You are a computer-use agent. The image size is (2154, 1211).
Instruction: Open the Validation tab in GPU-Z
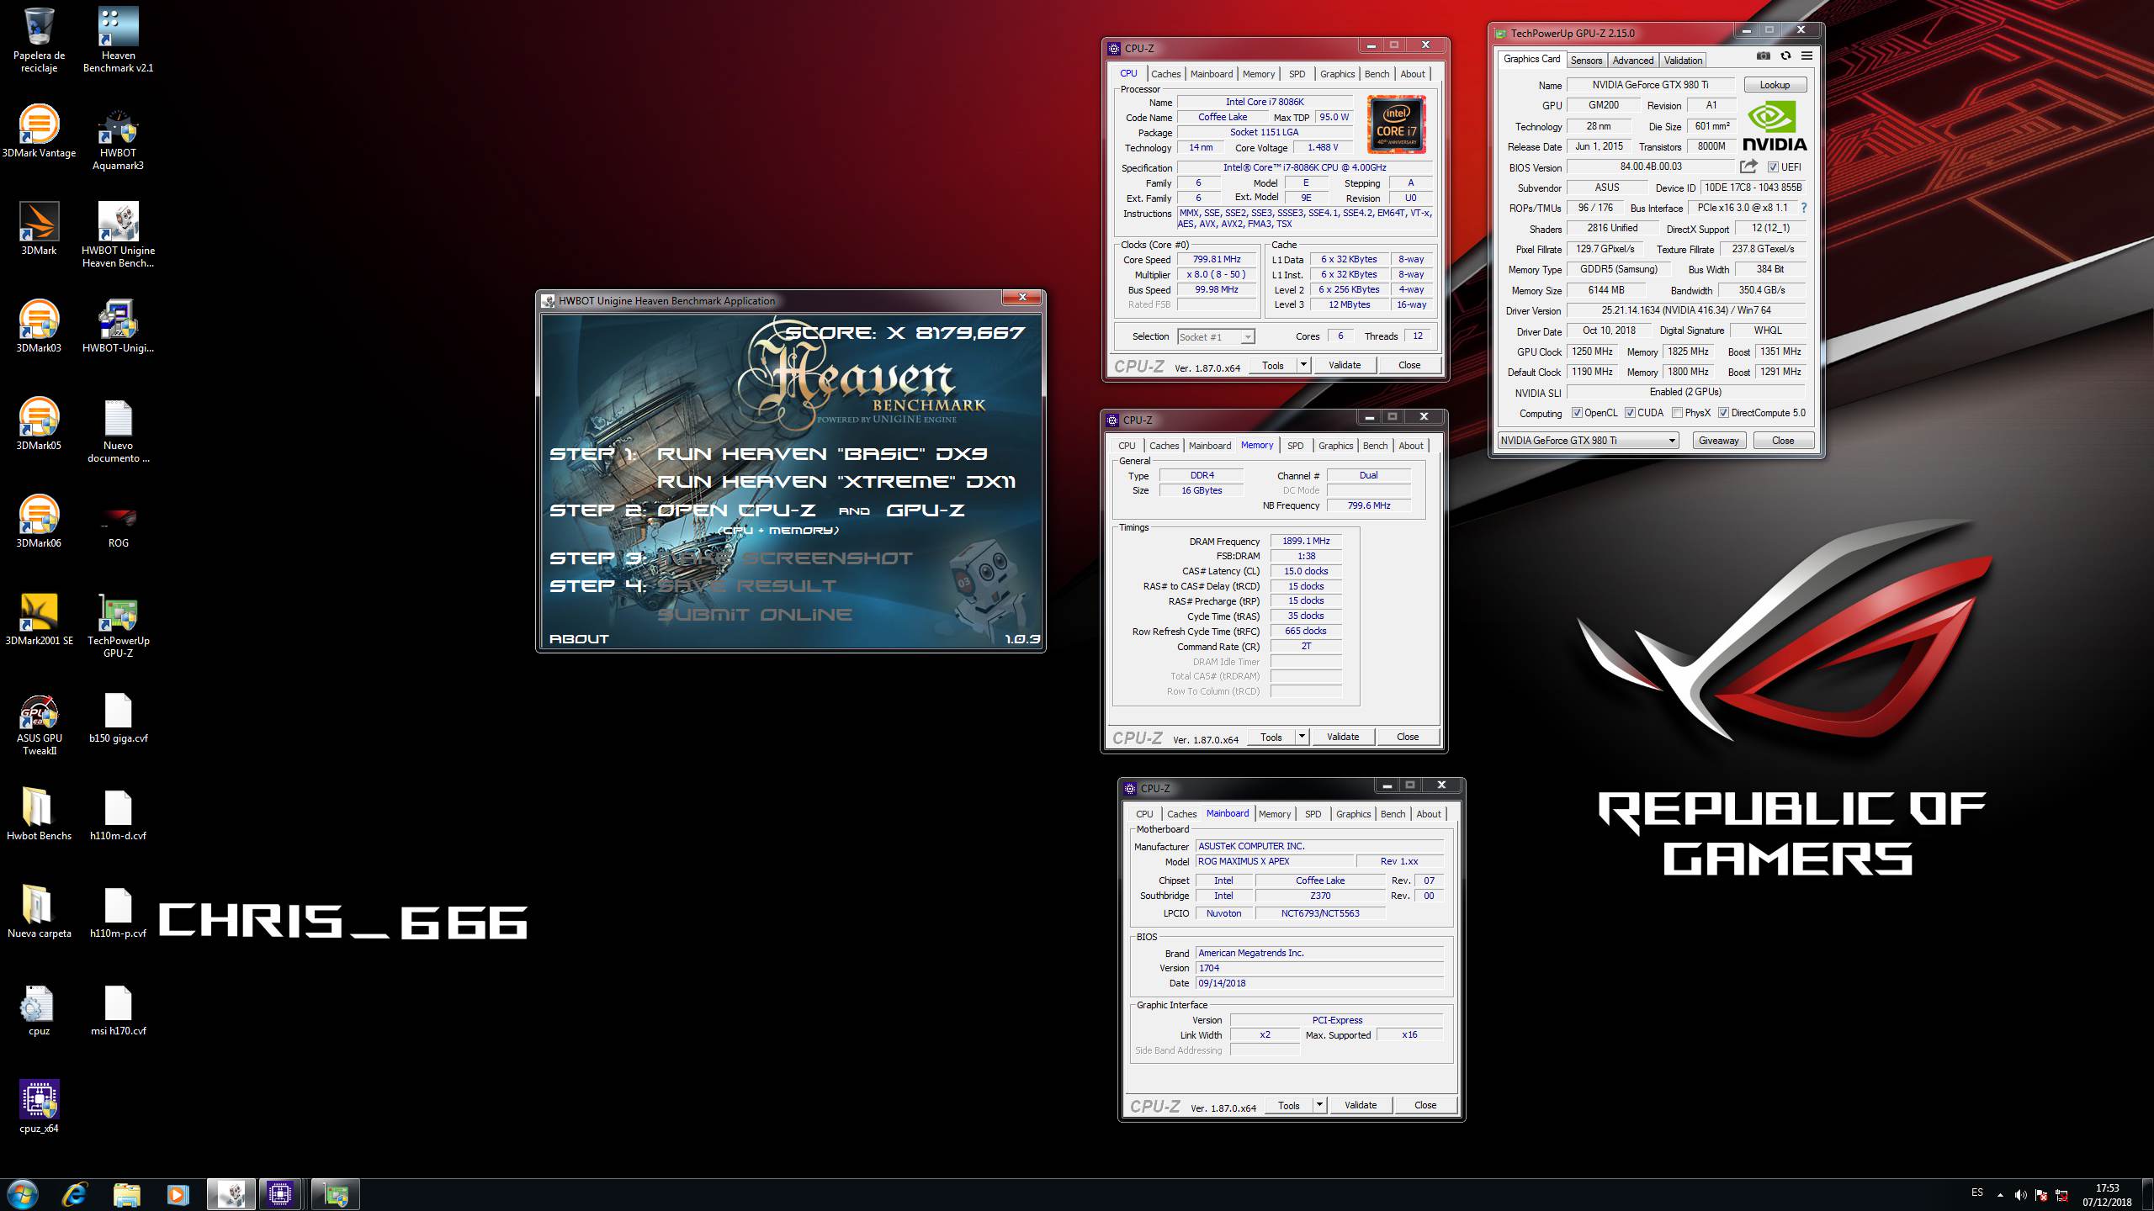[x=1683, y=61]
